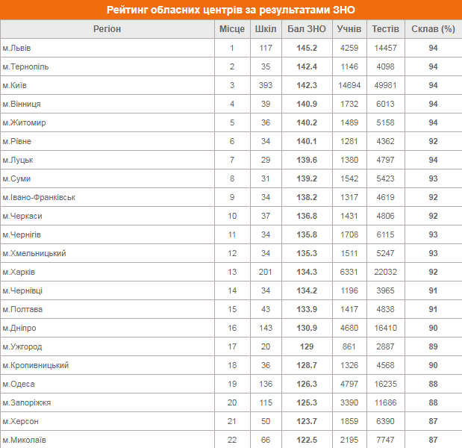
Task: Click on 'м.Тернопіль' in the region column
Action: pyautogui.click(x=25, y=67)
